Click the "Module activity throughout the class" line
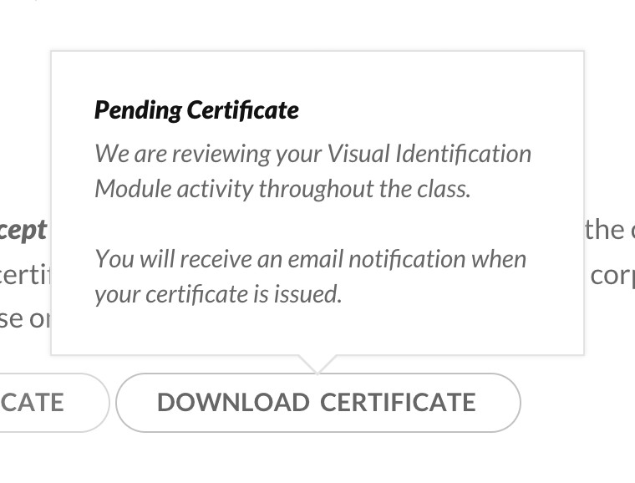The height and width of the screenshot is (483, 635). pos(282,189)
